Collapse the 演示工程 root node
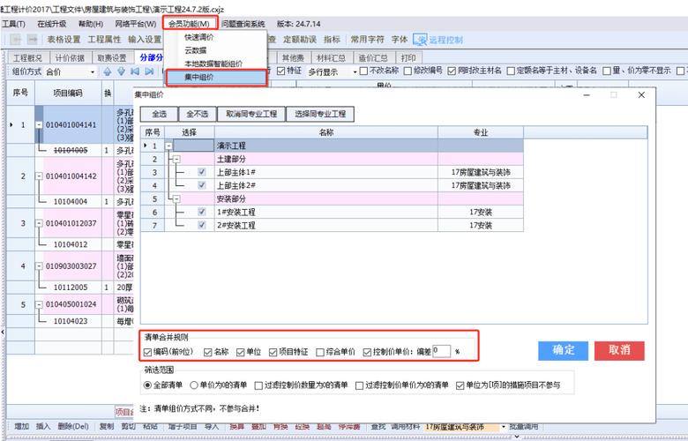 coord(169,146)
